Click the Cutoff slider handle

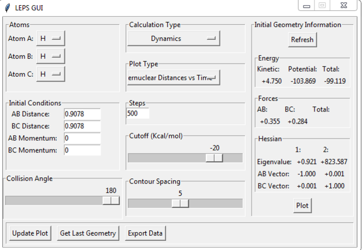coord(215,158)
